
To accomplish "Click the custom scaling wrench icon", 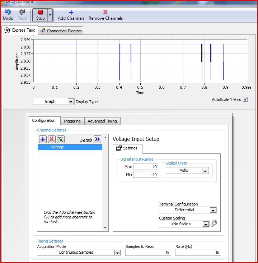I will click(x=214, y=223).
